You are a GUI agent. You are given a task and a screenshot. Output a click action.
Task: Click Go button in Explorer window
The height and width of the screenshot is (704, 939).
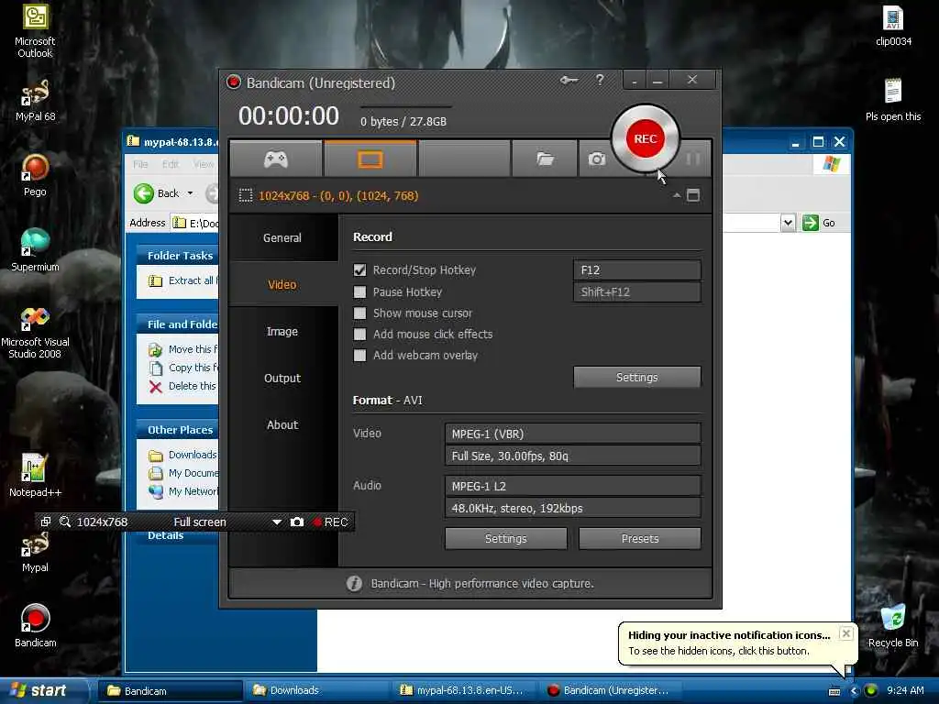coord(819,223)
